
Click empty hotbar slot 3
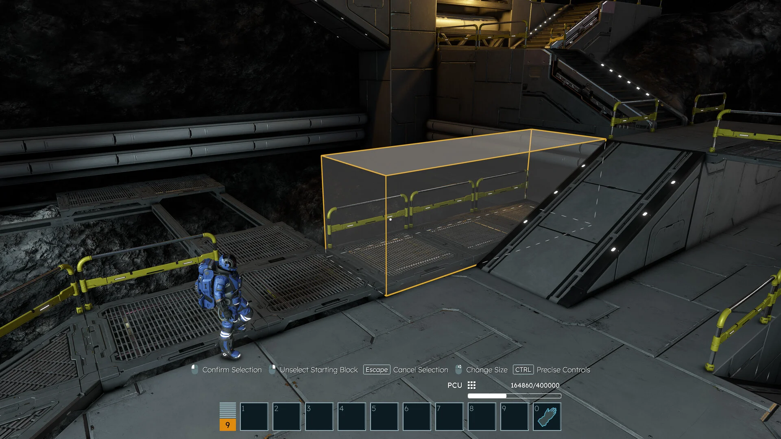tap(320, 417)
